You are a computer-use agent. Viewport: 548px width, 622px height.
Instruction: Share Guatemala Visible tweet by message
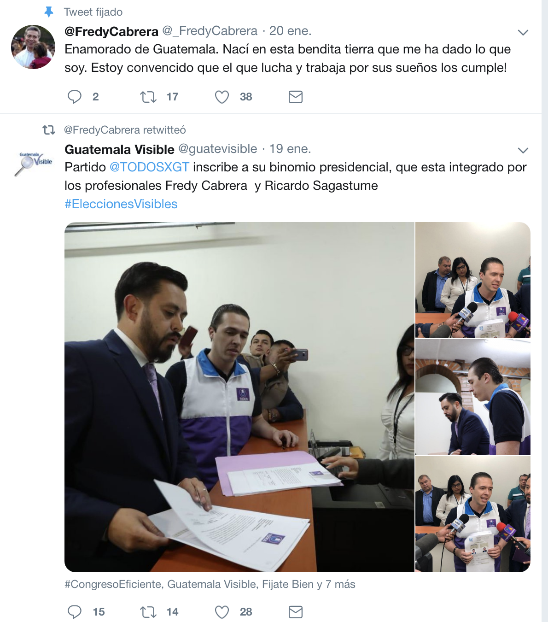click(x=296, y=612)
